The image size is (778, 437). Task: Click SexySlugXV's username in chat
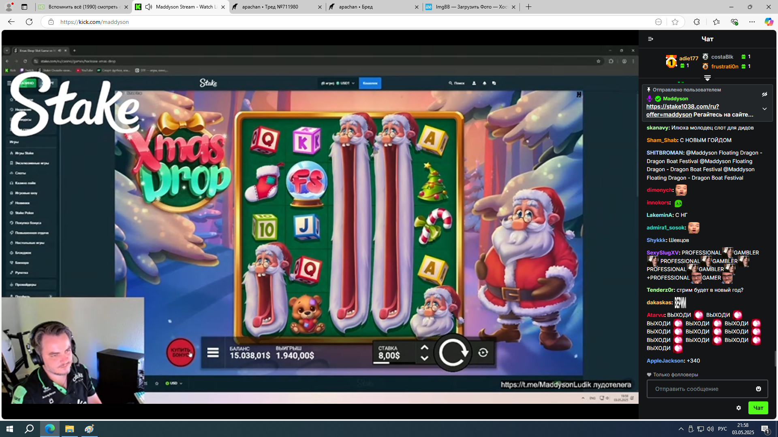tap(663, 253)
